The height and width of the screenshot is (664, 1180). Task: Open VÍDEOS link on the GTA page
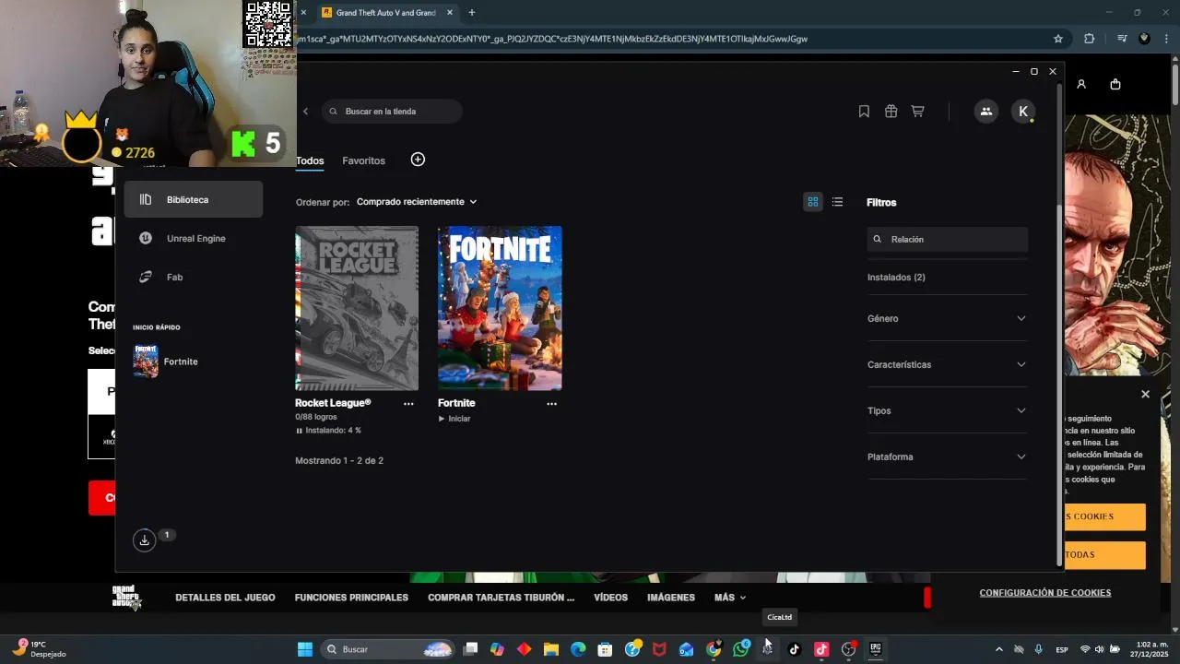610,598
